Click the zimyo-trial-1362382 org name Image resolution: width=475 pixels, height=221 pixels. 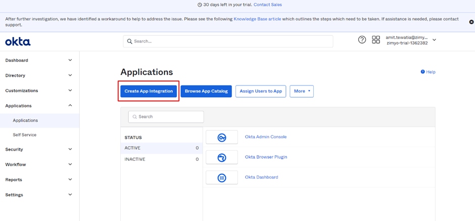pyautogui.click(x=407, y=43)
